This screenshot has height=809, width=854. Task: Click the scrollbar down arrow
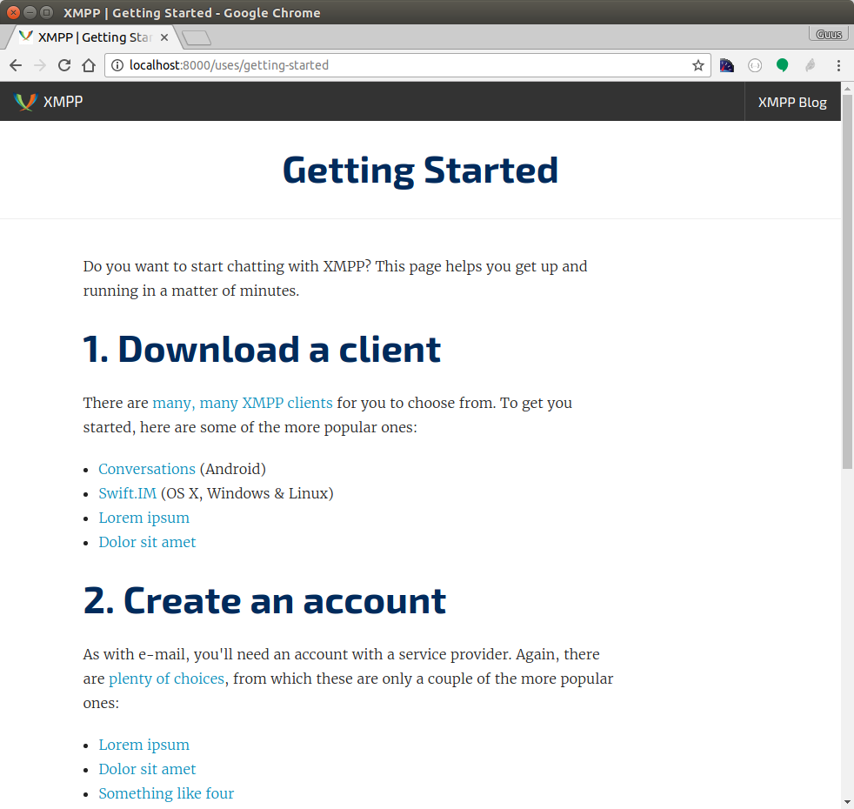(847, 802)
